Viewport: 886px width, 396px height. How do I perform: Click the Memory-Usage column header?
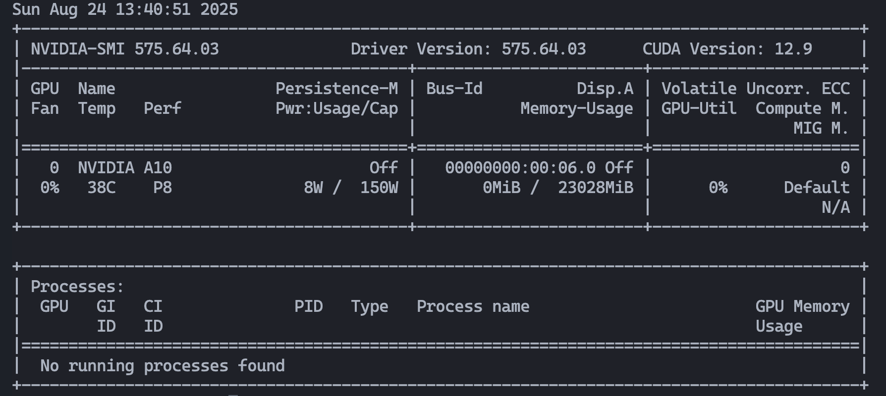click(x=576, y=108)
